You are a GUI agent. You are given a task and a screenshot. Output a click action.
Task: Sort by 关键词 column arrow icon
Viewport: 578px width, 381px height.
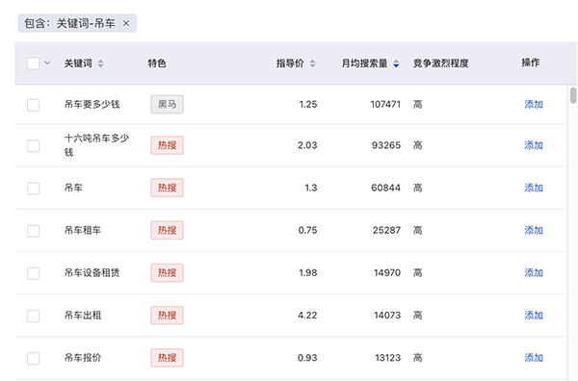pyautogui.click(x=100, y=63)
